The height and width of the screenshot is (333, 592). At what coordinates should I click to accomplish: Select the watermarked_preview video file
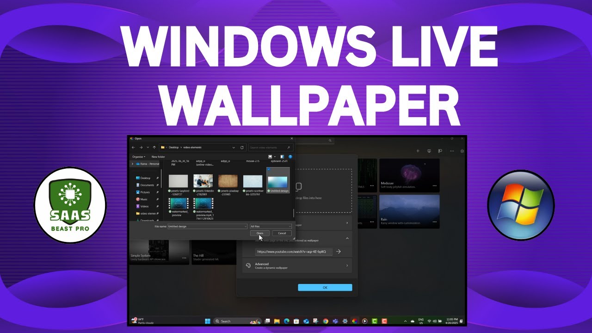(179, 207)
